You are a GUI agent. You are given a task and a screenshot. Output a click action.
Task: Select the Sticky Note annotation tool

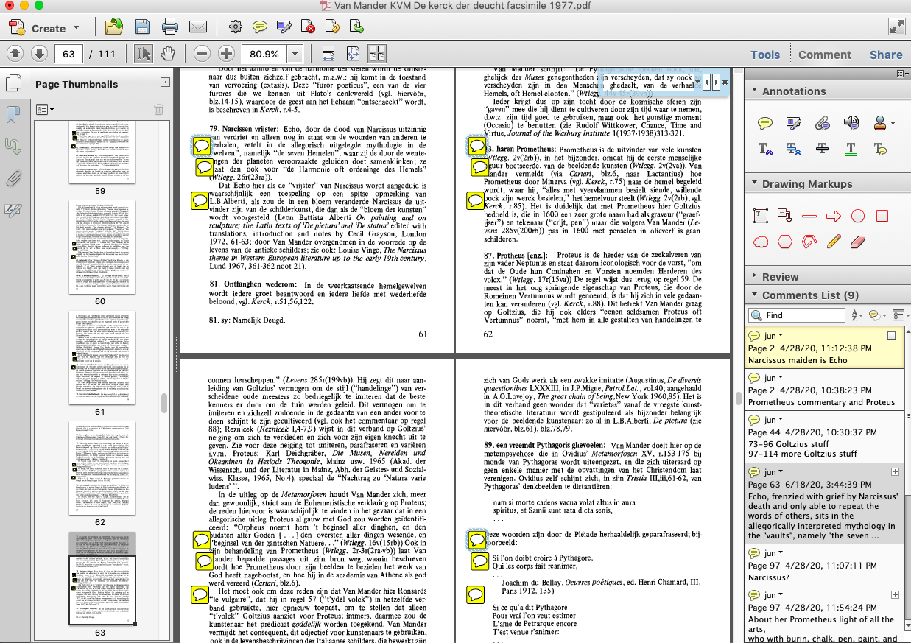tap(765, 123)
